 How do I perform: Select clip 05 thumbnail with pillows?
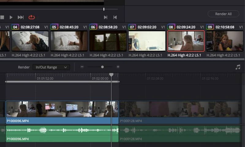tap(69, 41)
